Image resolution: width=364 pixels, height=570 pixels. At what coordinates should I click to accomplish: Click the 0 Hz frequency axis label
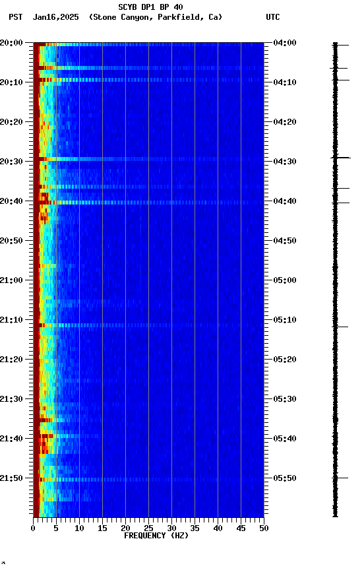click(33, 528)
